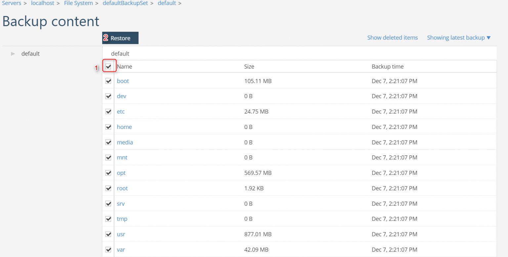Sort by Backup time column header
The image size is (508, 257).
pos(387,66)
